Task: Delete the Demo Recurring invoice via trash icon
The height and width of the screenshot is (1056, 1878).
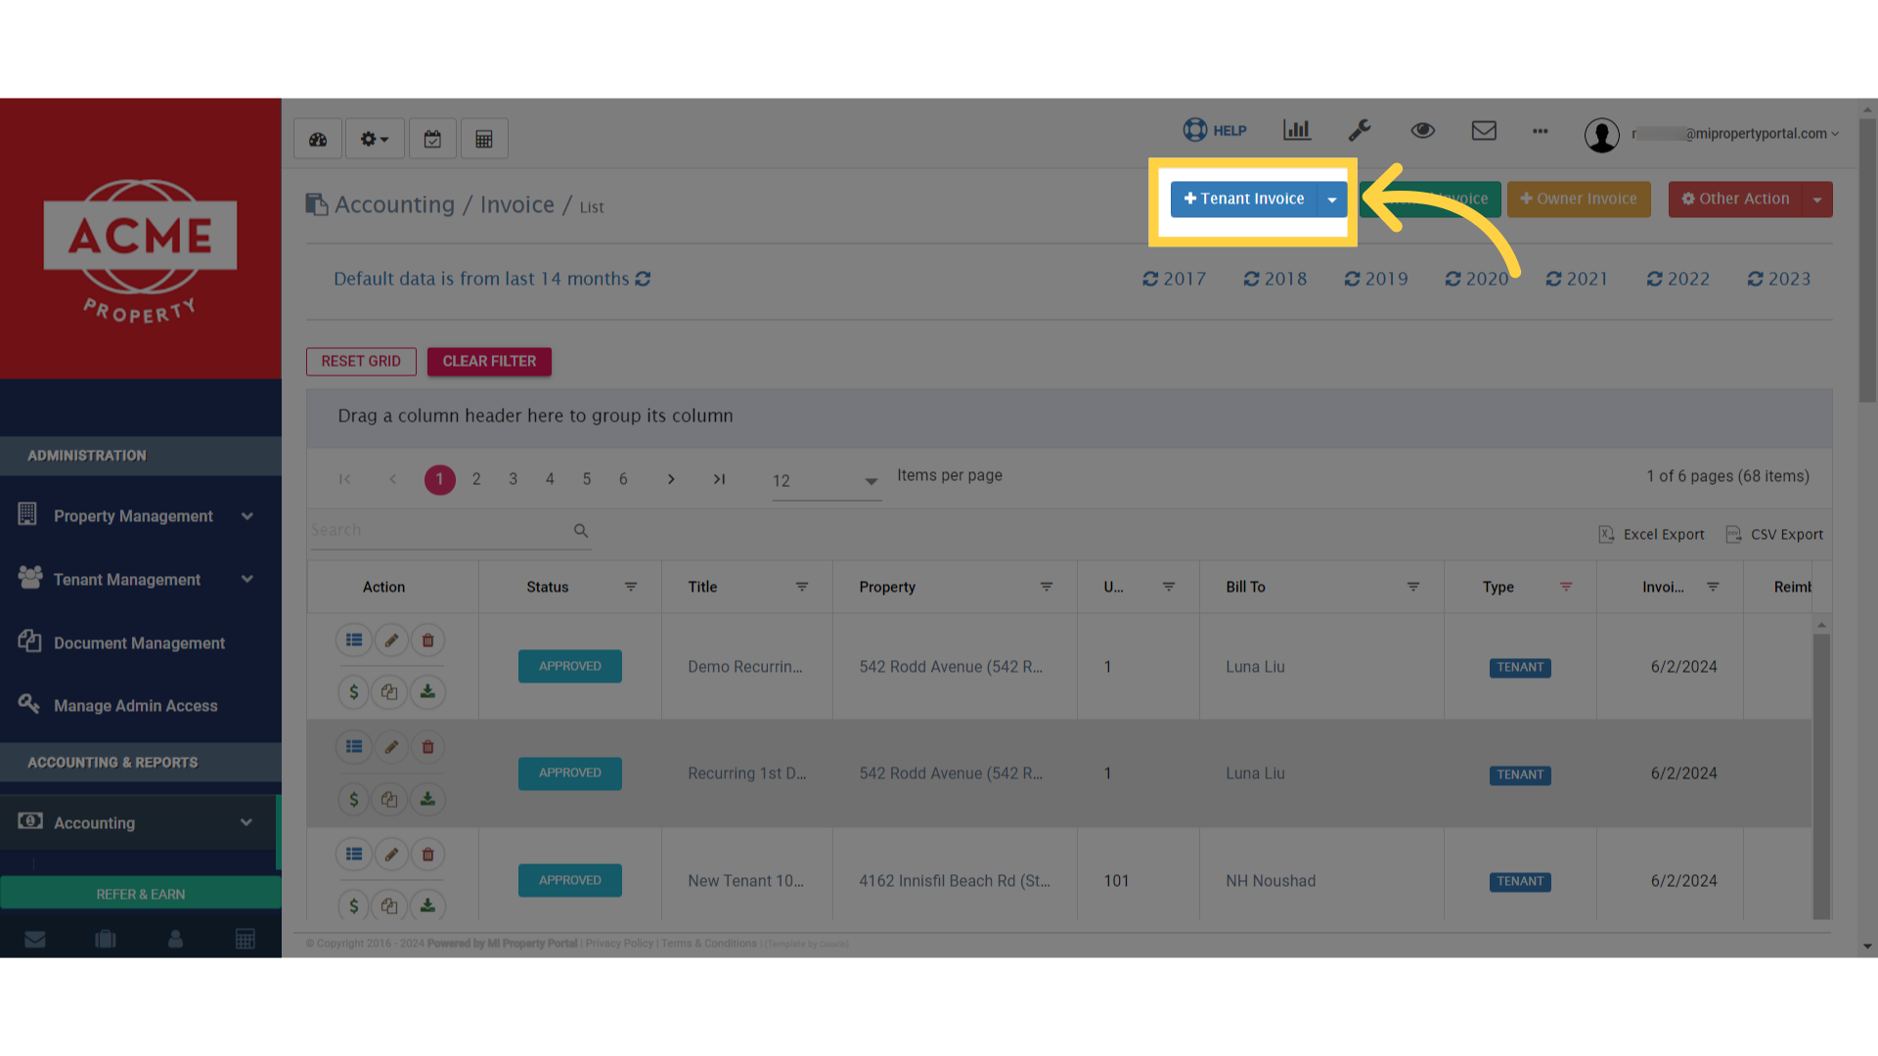Action: (x=427, y=639)
